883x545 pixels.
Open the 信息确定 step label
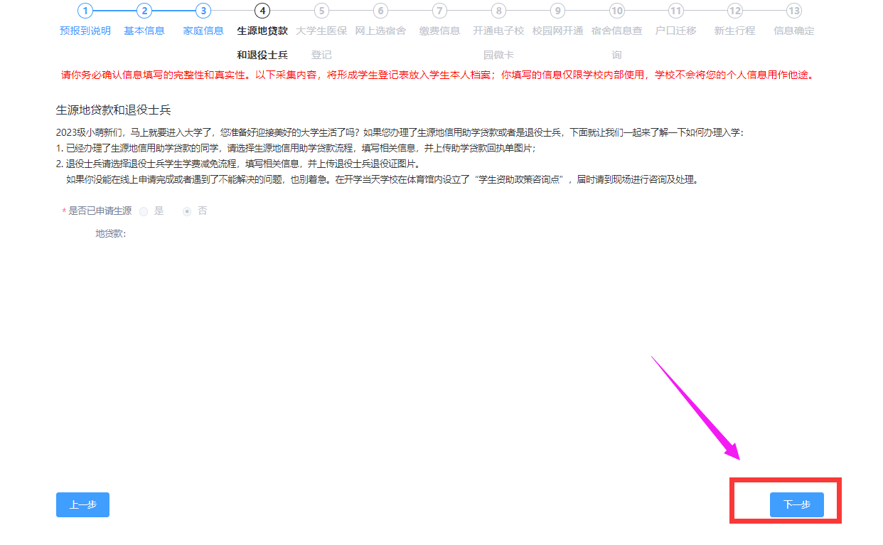(793, 31)
